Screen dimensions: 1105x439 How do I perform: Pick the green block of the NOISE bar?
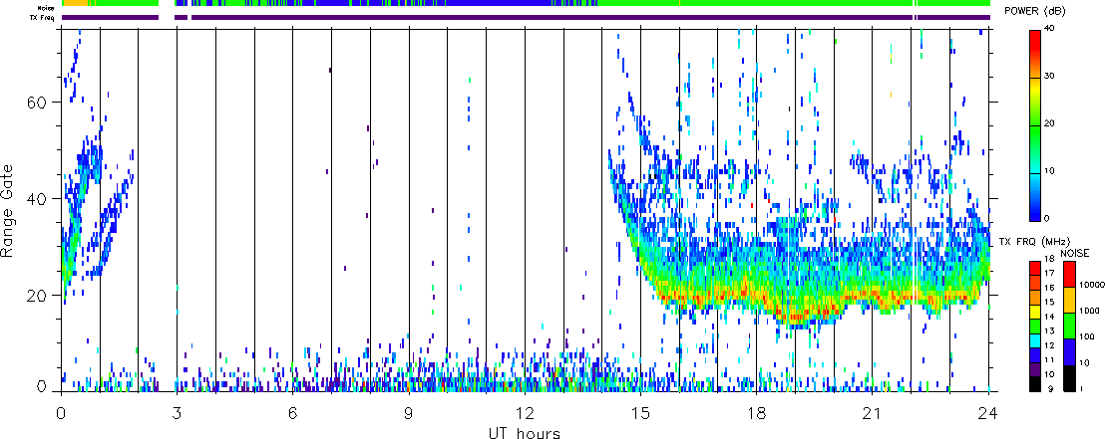click(x=1069, y=326)
